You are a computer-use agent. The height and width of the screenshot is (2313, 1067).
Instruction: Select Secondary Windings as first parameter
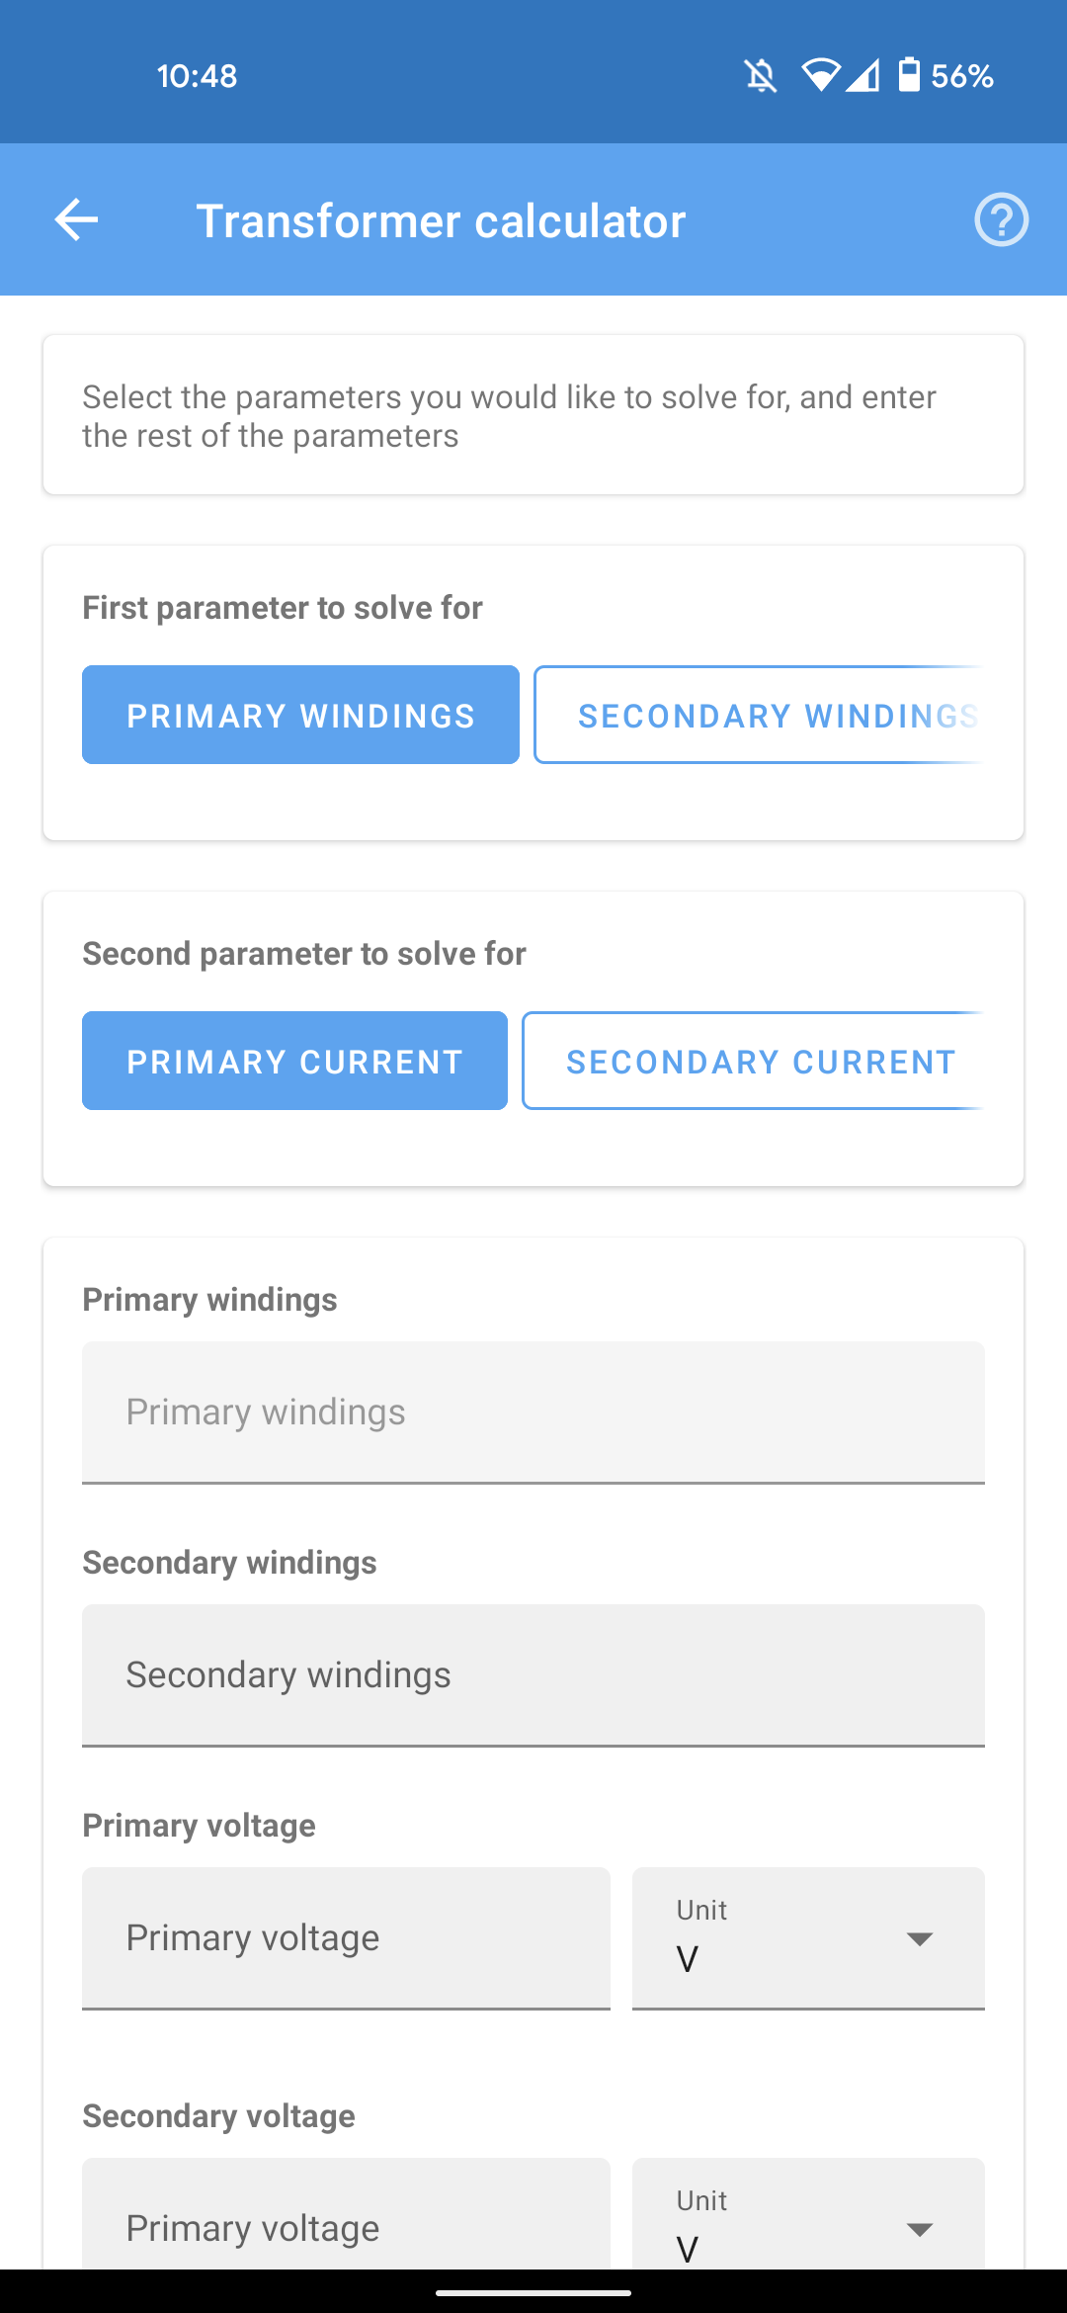coord(759,715)
